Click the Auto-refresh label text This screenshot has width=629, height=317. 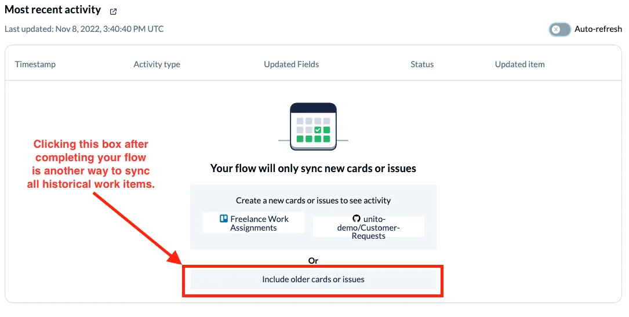(598, 29)
